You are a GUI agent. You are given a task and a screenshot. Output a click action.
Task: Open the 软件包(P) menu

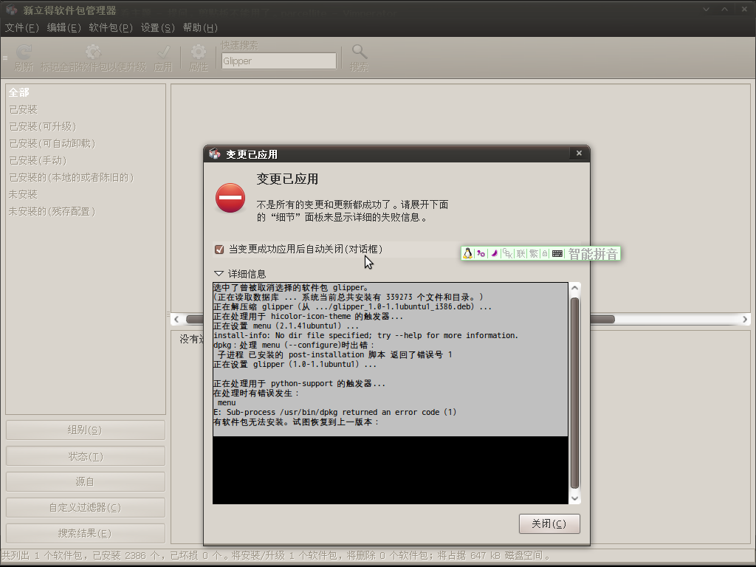111,28
